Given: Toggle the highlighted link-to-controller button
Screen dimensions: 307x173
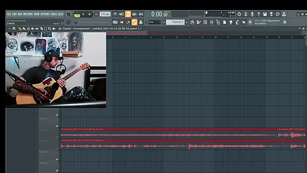Looking at the screenshot, I should pos(134,22).
